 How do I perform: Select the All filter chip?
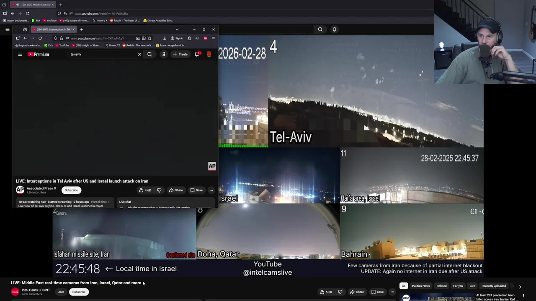pos(404,286)
